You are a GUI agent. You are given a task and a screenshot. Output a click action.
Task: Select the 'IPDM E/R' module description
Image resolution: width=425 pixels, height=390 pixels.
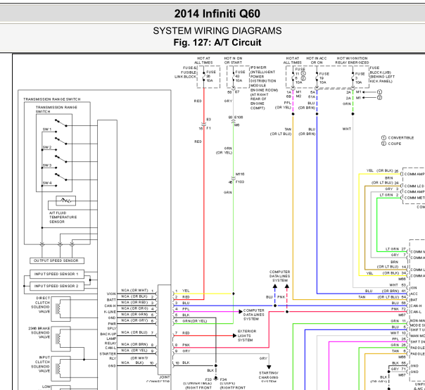pos(263,87)
